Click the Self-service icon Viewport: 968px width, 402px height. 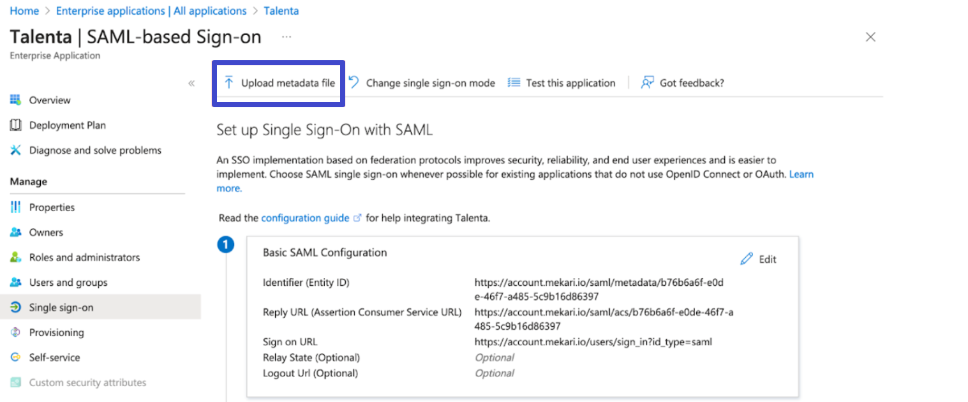point(16,357)
